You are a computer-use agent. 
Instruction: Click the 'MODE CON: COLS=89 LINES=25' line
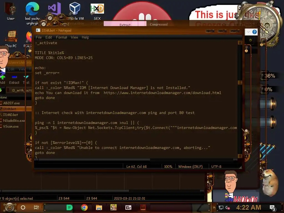[x=64, y=58]
